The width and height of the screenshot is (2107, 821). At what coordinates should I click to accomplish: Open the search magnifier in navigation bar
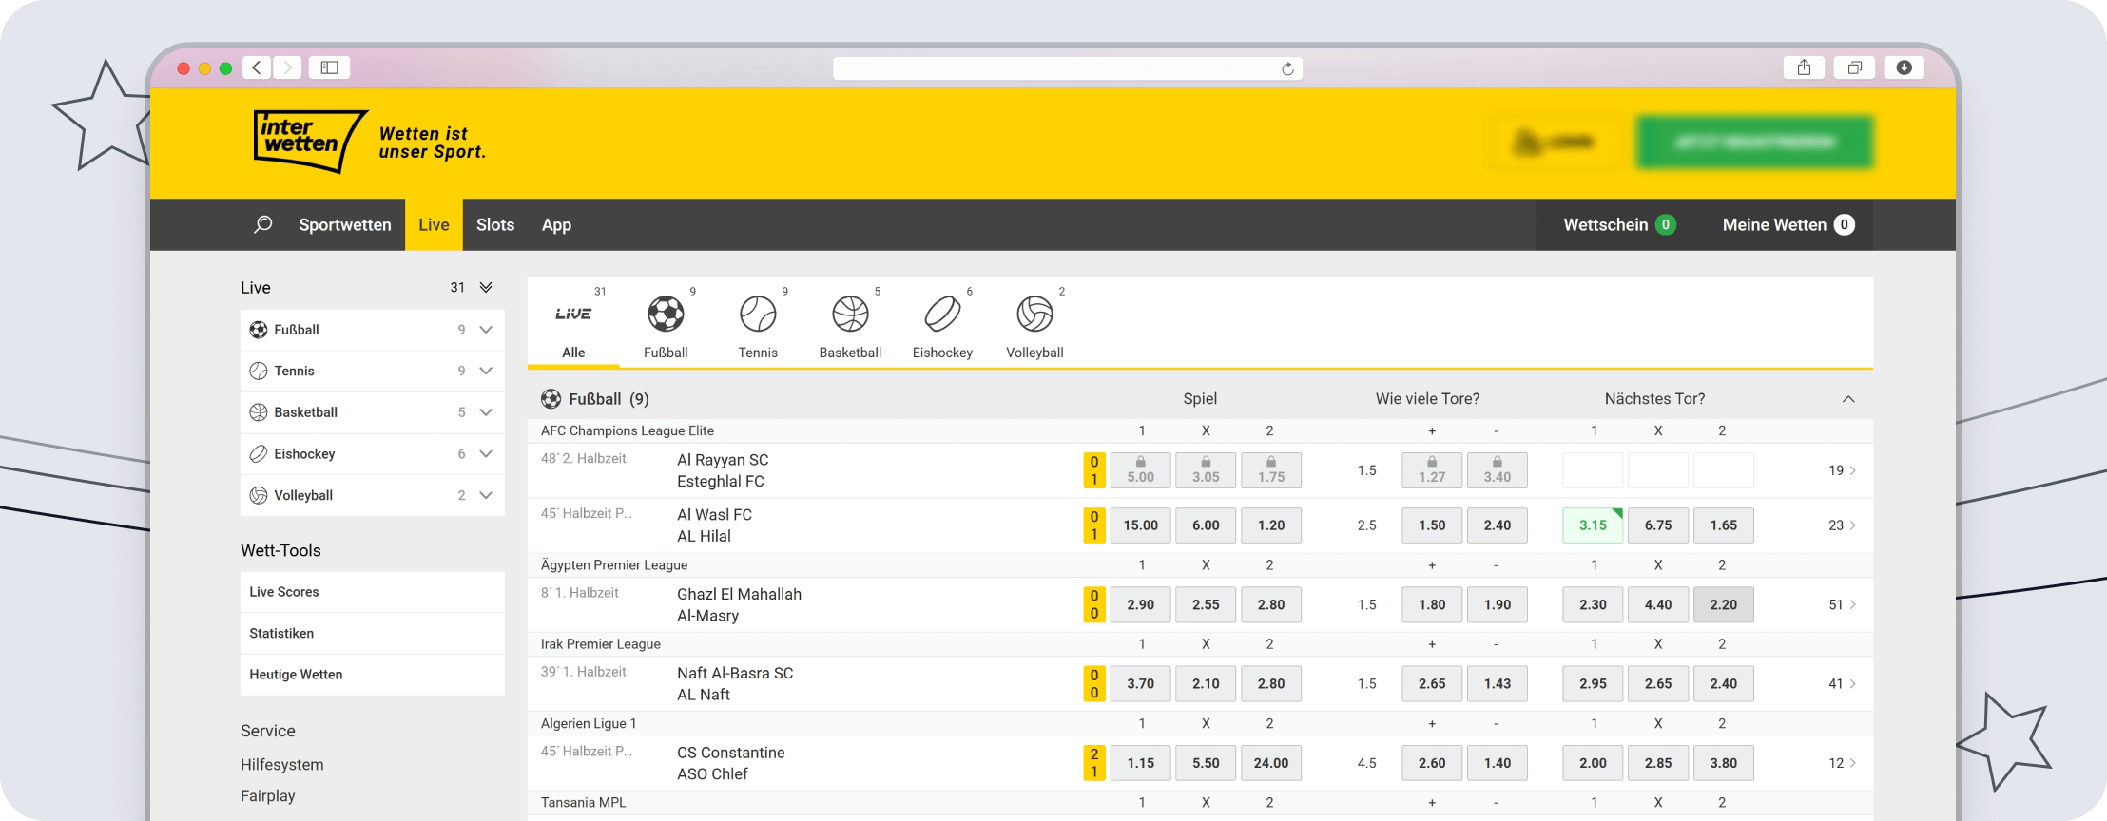tap(263, 224)
